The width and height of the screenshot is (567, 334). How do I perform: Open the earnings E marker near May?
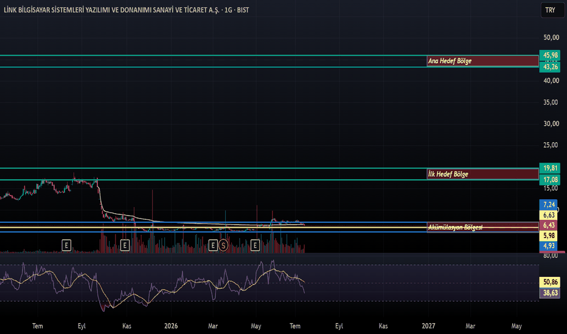pyautogui.click(x=255, y=245)
